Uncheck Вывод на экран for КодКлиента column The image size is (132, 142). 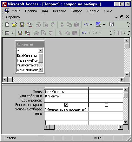click(66, 105)
